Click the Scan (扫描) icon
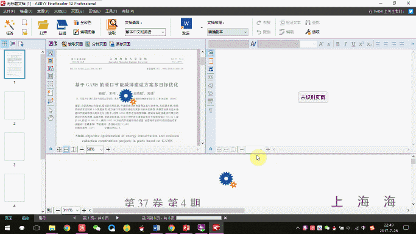The image size is (416, 234). [62, 27]
